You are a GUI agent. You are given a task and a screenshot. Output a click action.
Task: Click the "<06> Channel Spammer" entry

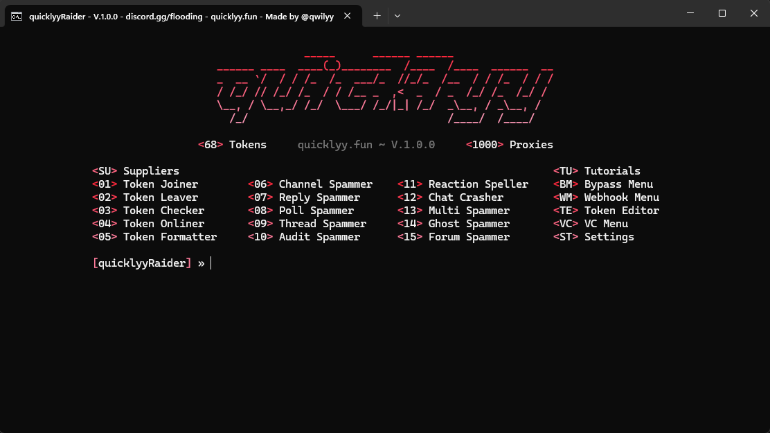(310, 184)
